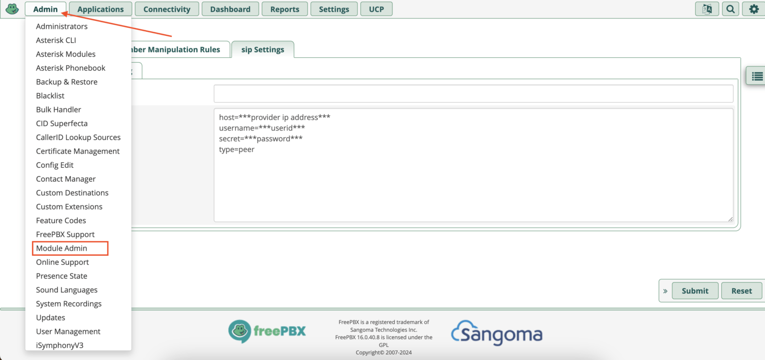Viewport: 765px width, 360px height.
Task: Select Blacklist menu entry
Action: tap(50, 96)
